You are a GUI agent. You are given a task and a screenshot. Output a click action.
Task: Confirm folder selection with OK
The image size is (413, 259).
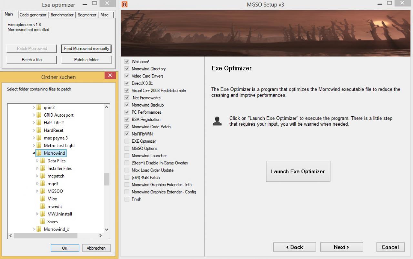(65, 248)
